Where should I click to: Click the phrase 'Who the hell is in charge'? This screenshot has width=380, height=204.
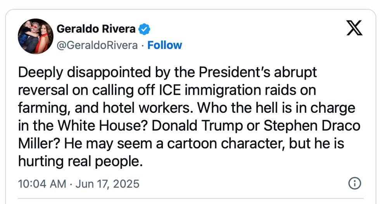[x=276, y=108]
